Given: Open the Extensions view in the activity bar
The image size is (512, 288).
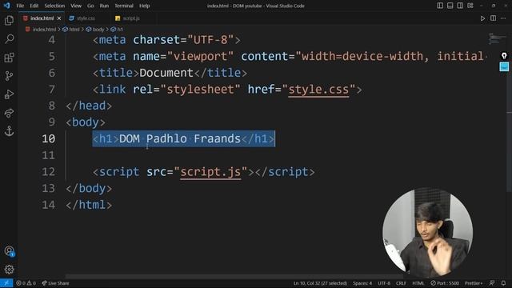Looking at the screenshot, I should click(x=9, y=58).
